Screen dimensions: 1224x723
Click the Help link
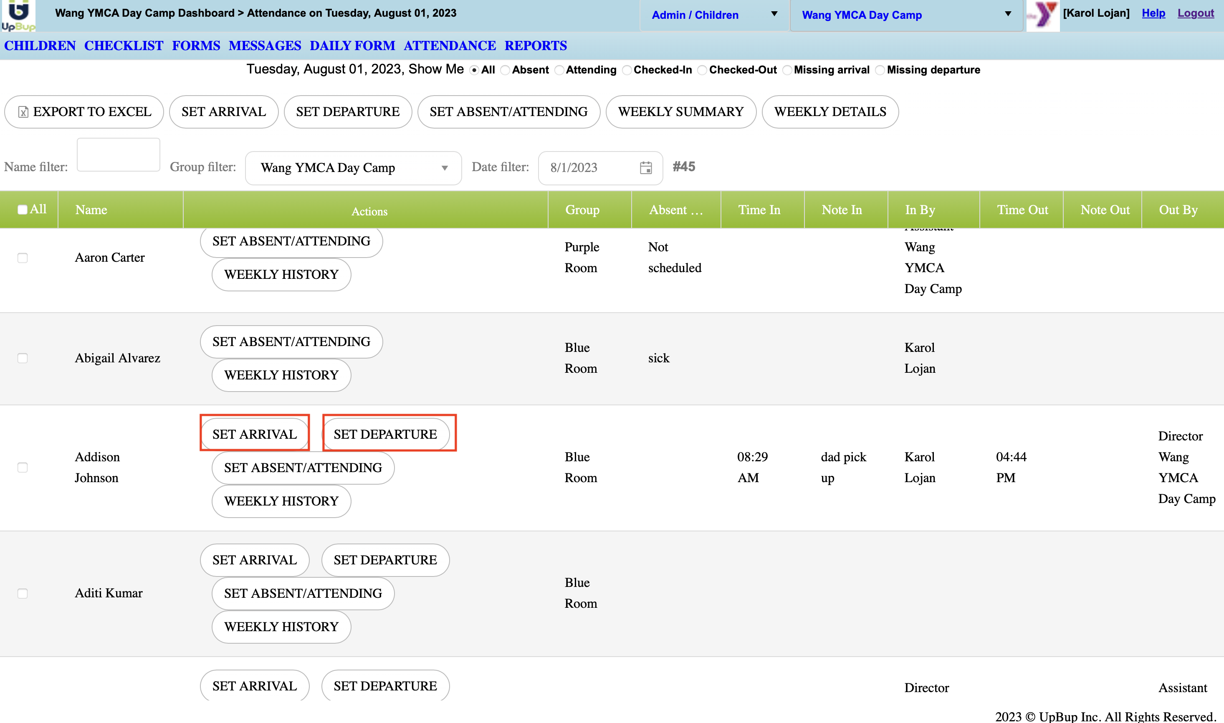pos(1153,13)
